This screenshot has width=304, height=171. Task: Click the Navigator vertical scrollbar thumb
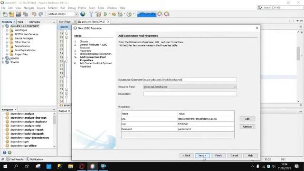click(54, 120)
